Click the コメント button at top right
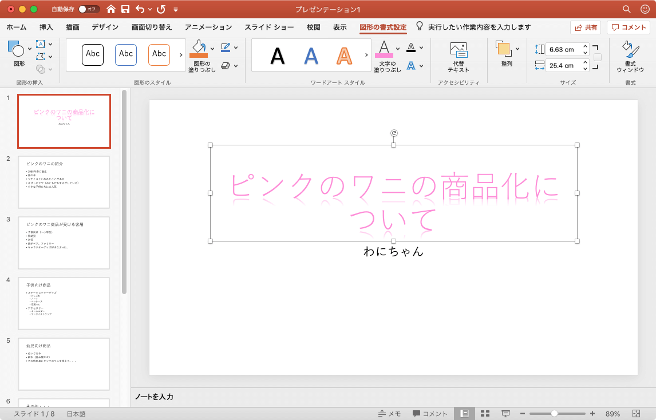Screen dimensions: 656x420 [629, 27]
